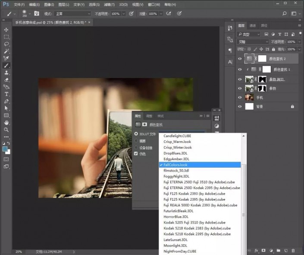Create a new group folder icon

[279, 251]
